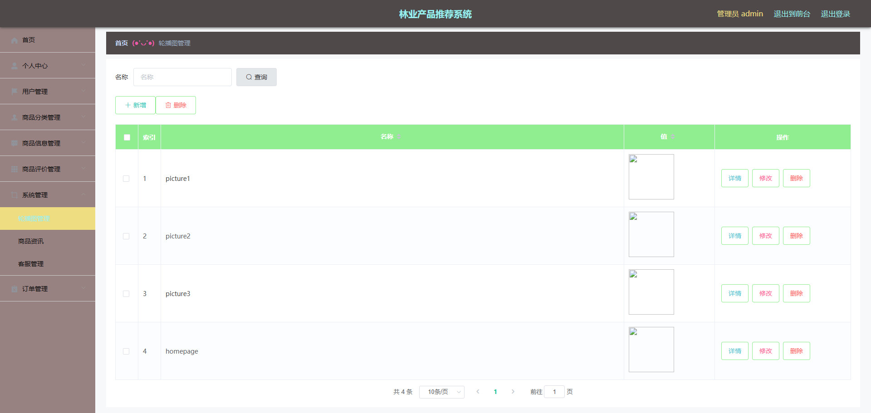Screen dimensions: 871x413
Task: Click the chat icon beside 商品信息管理
Action: click(x=15, y=144)
